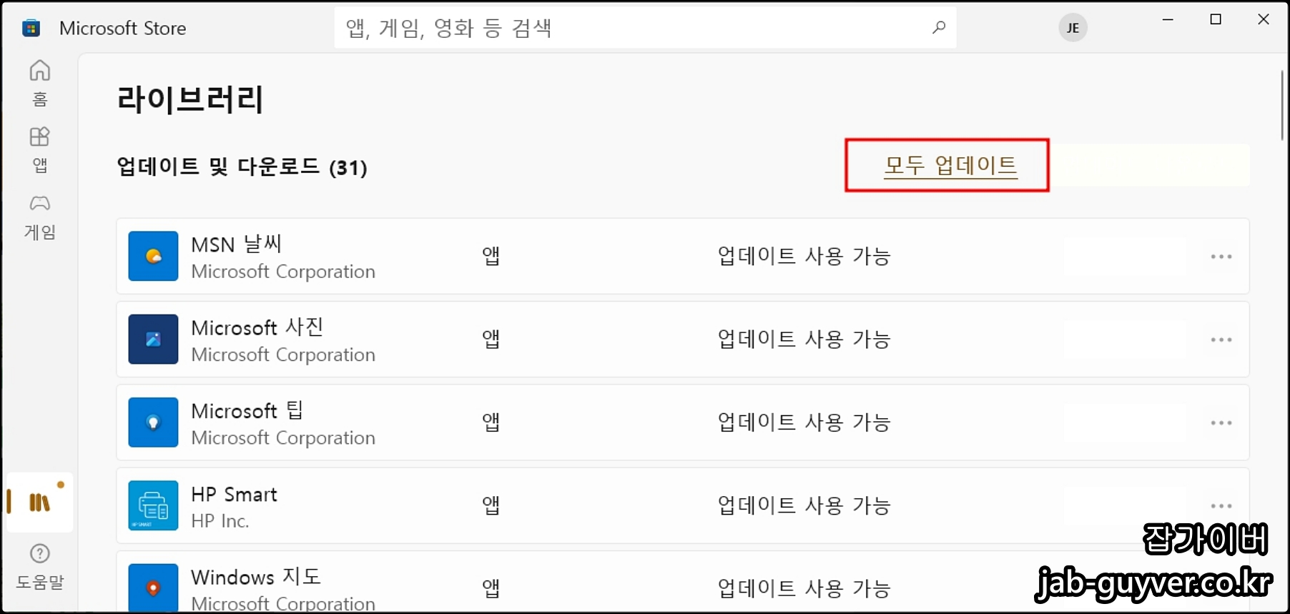This screenshot has width=1290, height=614.
Task: Open the Home section in the sidebar
Action: (40, 82)
